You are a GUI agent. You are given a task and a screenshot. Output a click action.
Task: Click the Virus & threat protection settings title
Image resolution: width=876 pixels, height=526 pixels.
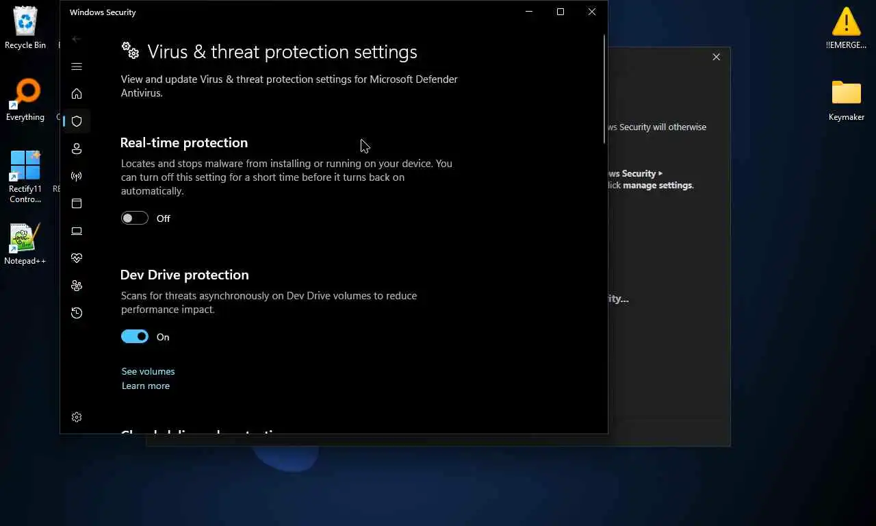pos(282,52)
